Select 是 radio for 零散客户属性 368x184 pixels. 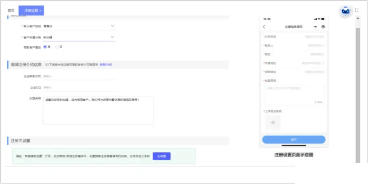45,47
